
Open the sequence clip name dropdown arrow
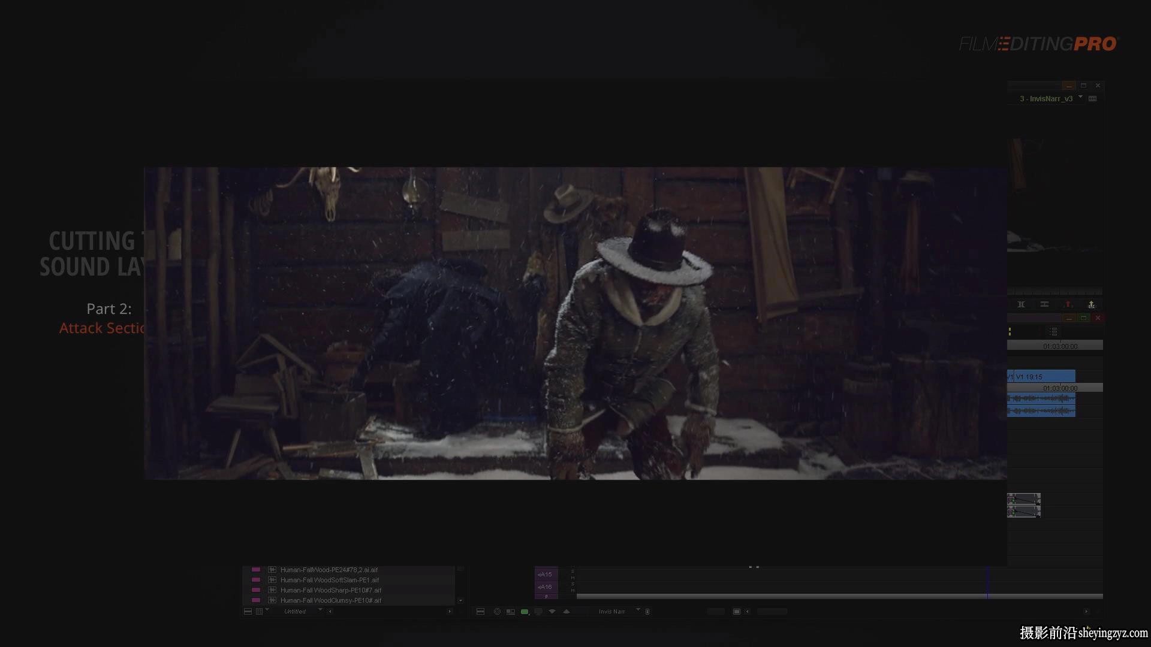click(1081, 96)
